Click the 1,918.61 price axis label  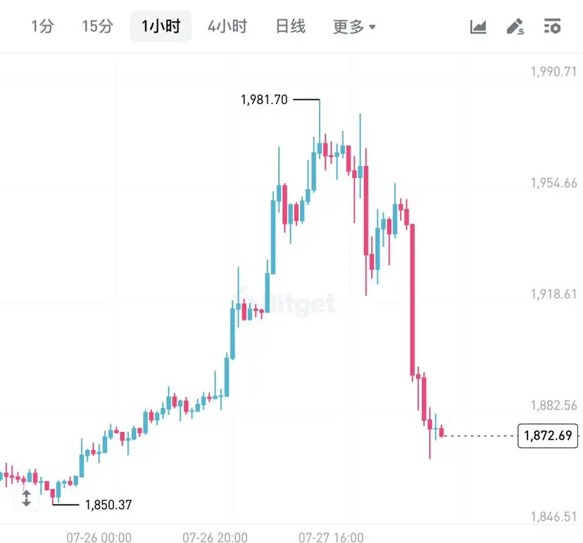[x=553, y=294]
